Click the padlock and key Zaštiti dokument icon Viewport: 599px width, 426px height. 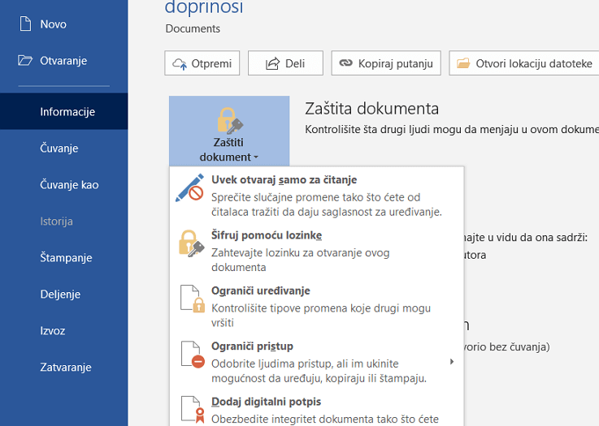(229, 123)
